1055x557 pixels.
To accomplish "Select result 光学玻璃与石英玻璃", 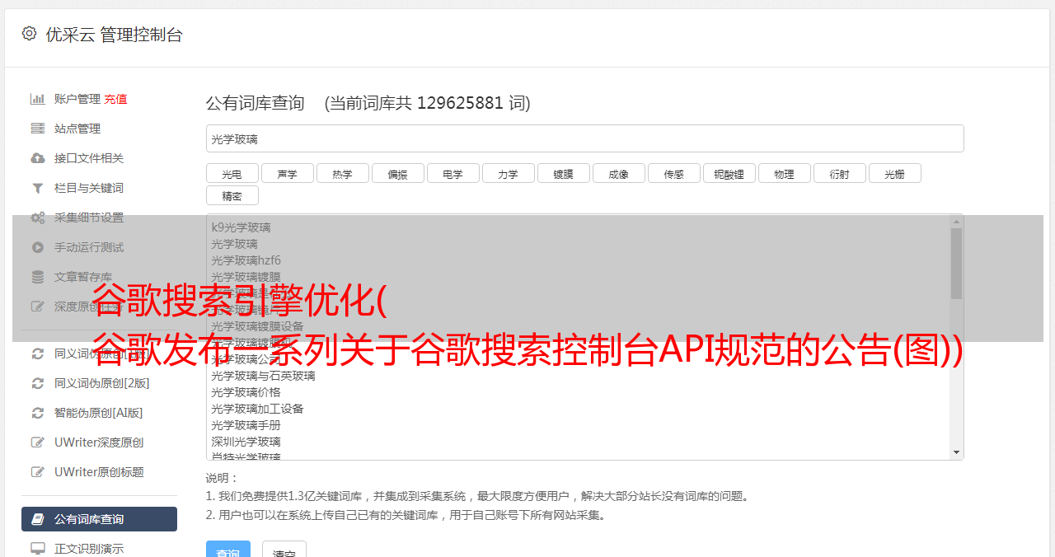I will pos(263,376).
